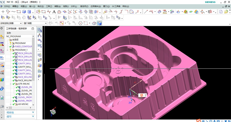The width and height of the screenshot is (231, 122).
Task: Select the Rectangle sketch tool
Action: pyautogui.click(x=18, y=12)
